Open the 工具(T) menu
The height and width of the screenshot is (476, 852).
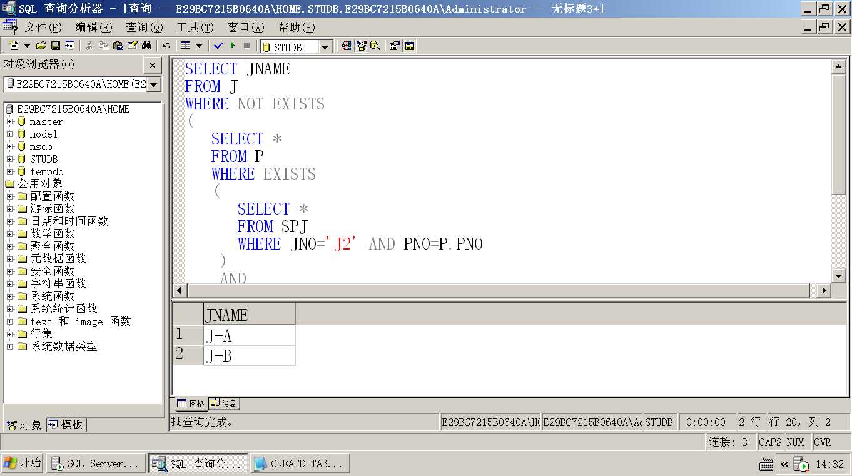pos(195,28)
